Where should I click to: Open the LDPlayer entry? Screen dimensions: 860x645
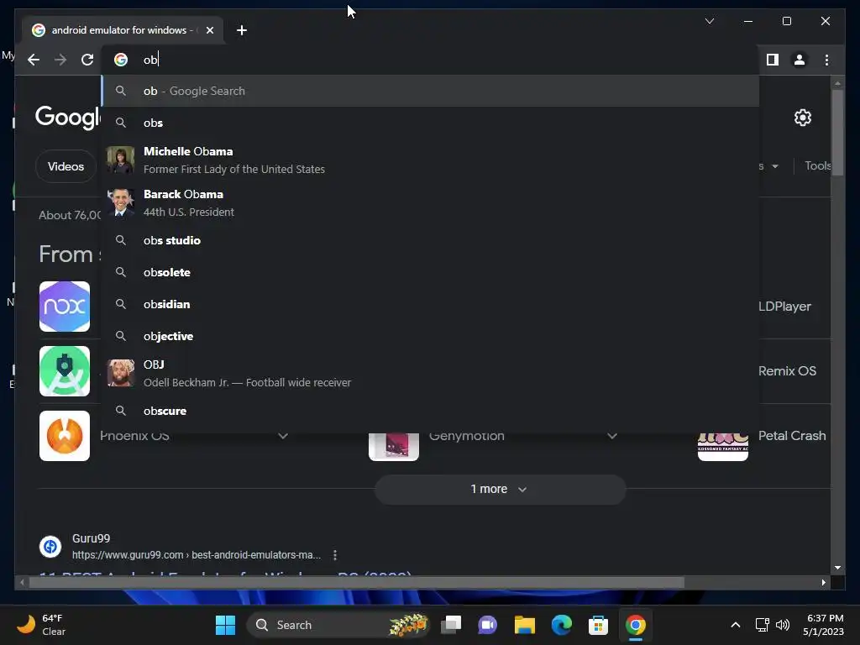785,307
